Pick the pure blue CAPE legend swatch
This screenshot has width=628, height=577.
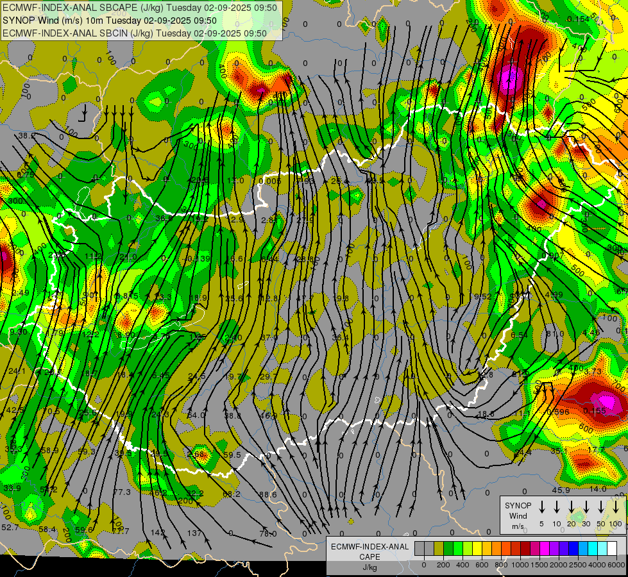pyautogui.click(x=574, y=548)
